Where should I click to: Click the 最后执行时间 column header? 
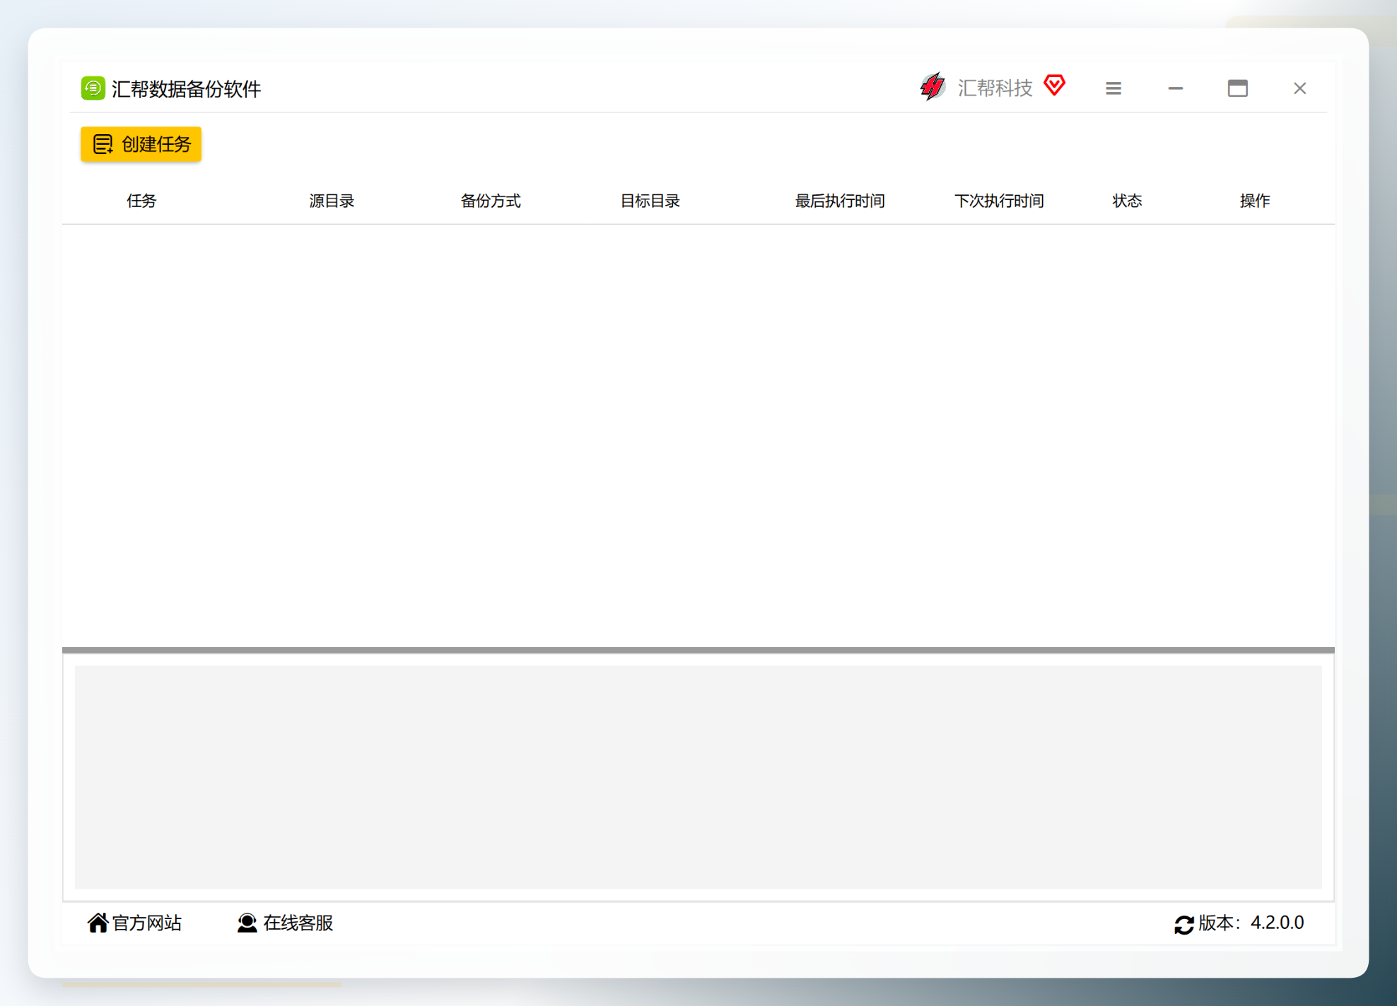pyautogui.click(x=840, y=201)
